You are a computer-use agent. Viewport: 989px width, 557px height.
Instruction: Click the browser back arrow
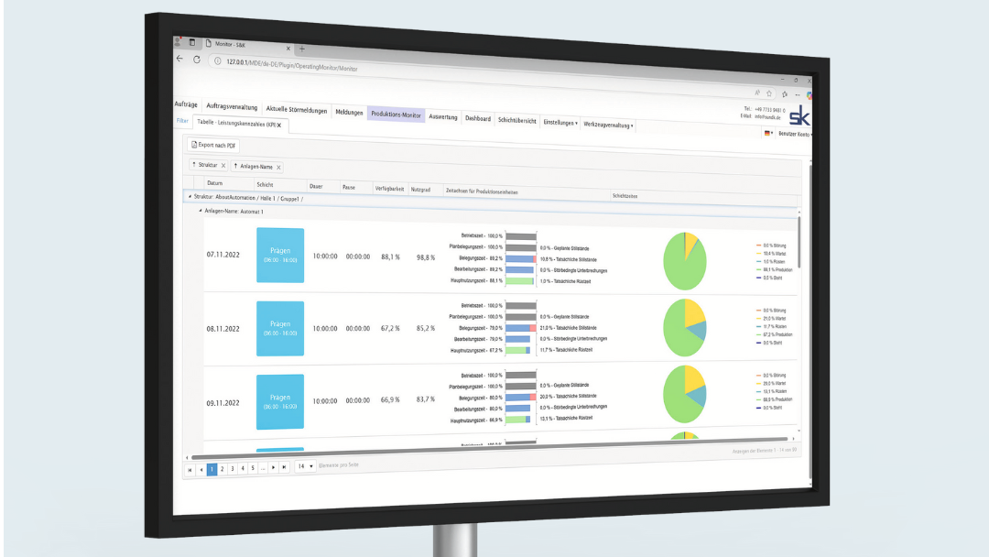(179, 58)
